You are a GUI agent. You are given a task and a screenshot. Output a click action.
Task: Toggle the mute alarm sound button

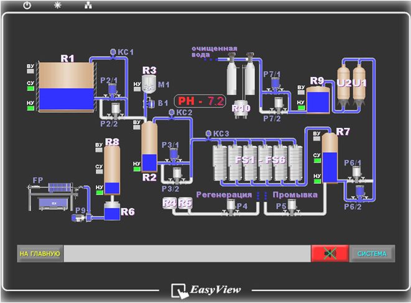point(330,253)
